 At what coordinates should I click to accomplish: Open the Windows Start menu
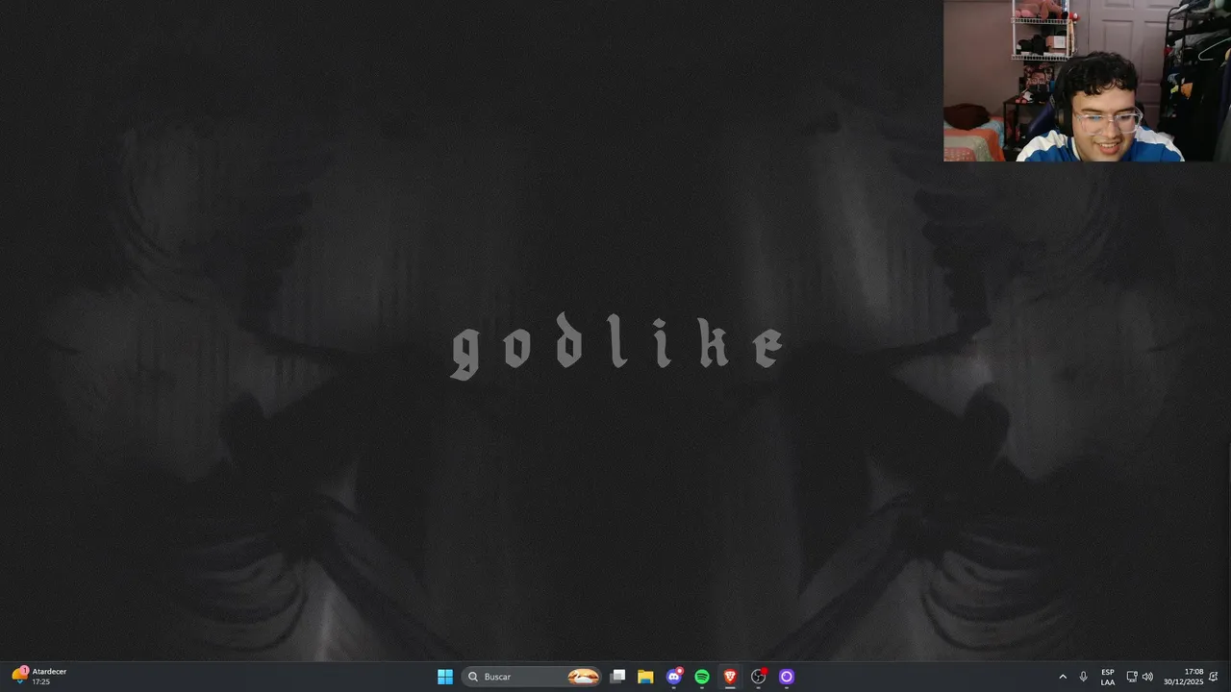pos(444,677)
